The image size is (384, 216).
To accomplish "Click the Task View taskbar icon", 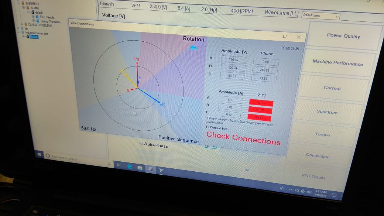I will pos(119,165).
